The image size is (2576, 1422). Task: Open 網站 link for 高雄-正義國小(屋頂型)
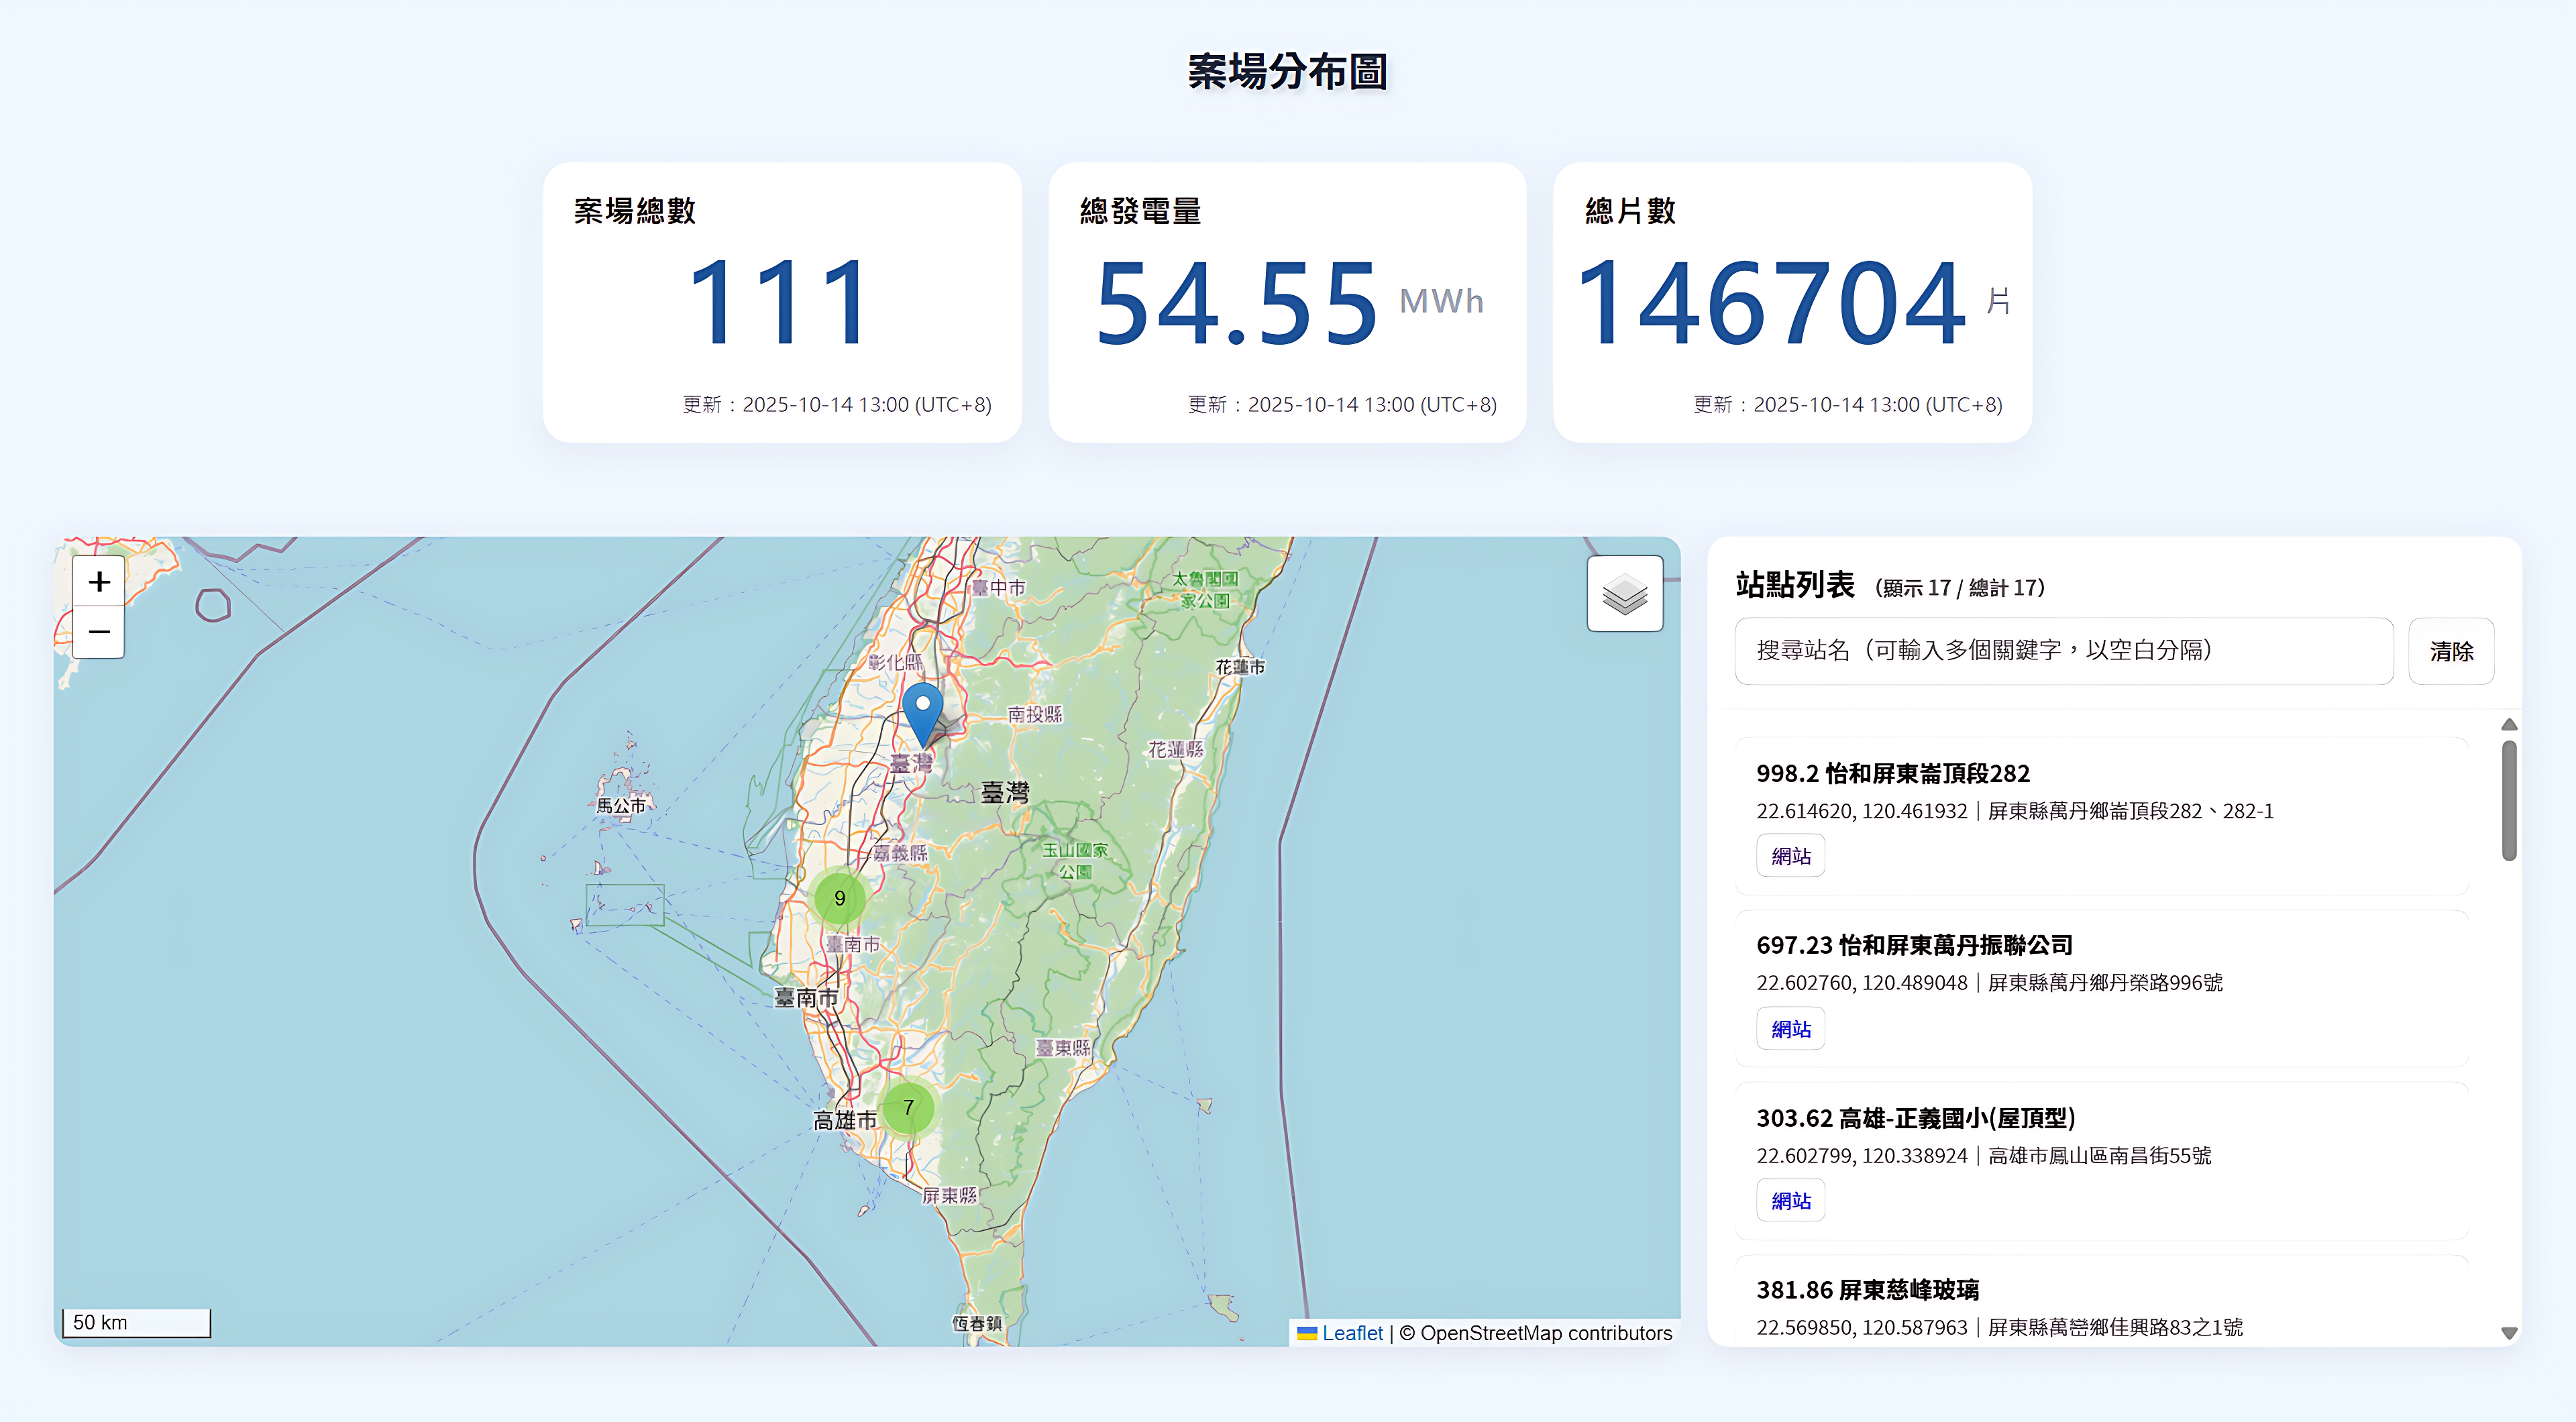coord(1790,1201)
